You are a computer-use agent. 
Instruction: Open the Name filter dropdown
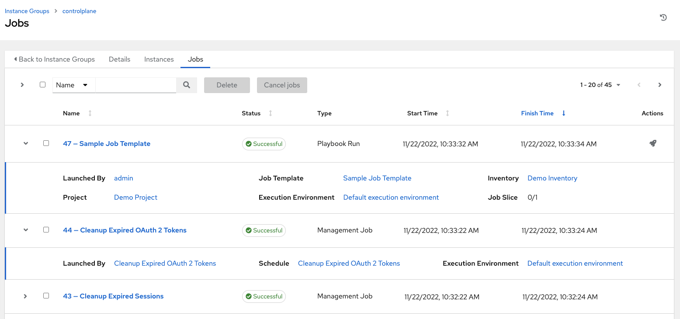coord(73,85)
